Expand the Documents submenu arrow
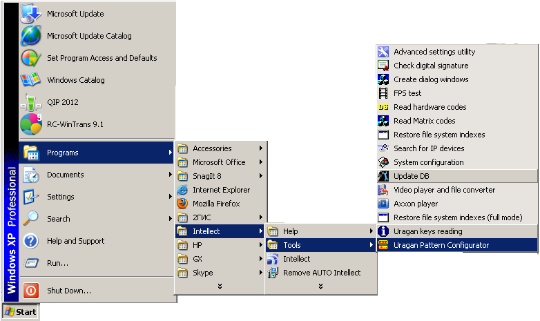Viewport: 540px width, 321px height. point(170,174)
